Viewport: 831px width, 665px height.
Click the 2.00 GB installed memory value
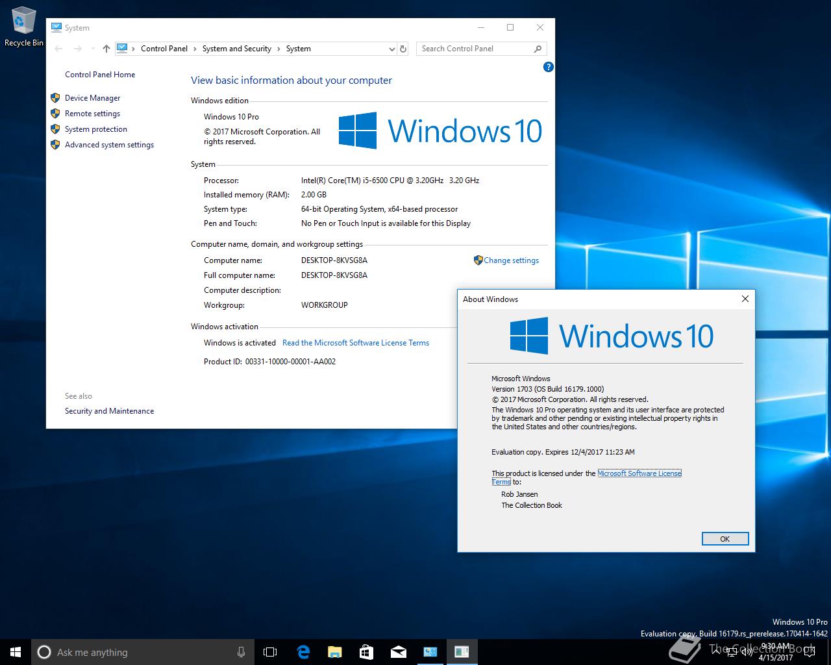(x=314, y=195)
